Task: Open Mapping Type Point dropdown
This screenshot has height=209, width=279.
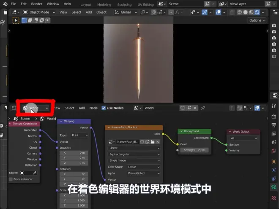Action: (79, 136)
